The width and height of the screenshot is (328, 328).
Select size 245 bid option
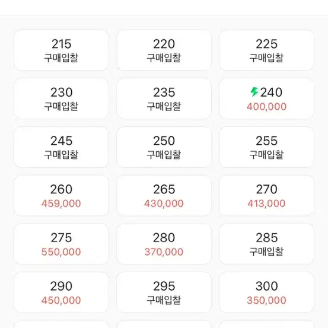click(61, 147)
